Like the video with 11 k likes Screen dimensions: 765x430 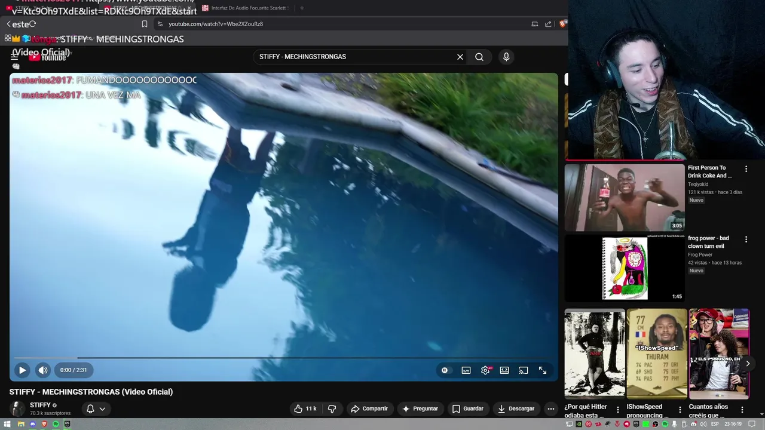pos(305,408)
